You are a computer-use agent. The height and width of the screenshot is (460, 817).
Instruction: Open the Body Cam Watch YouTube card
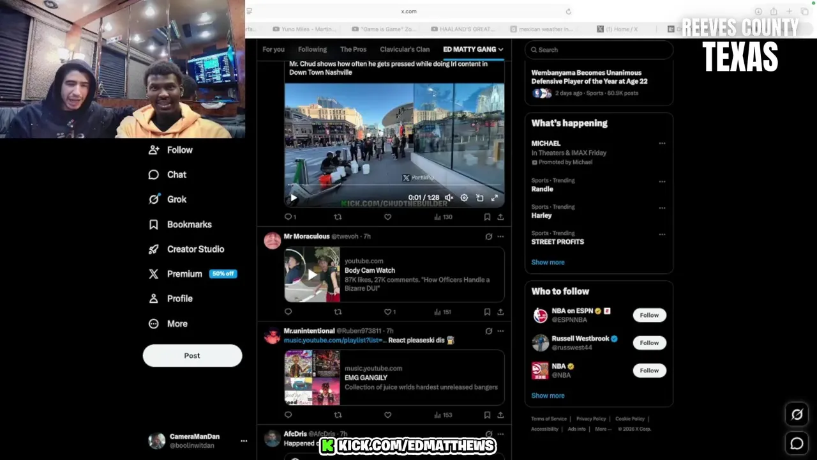coord(394,275)
